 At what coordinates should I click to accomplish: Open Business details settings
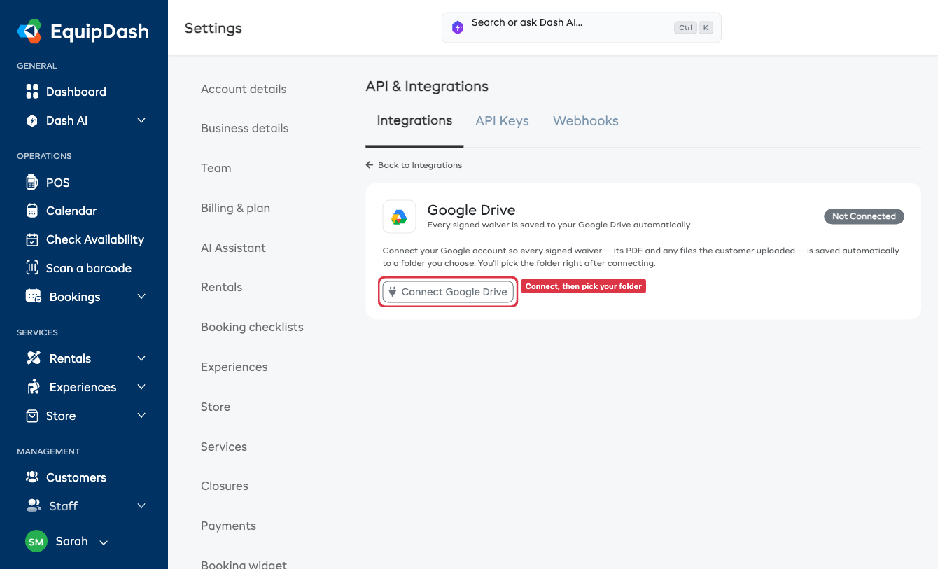pyautogui.click(x=245, y=128)
